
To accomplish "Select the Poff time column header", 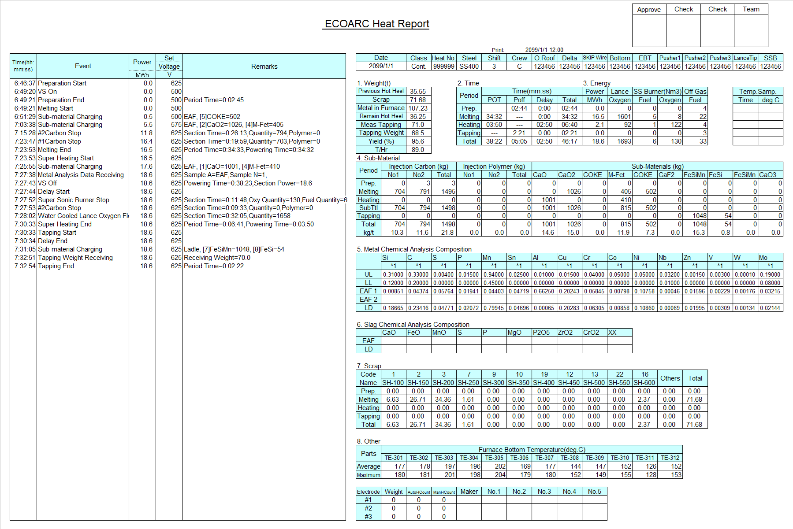I will [x=519, y=100].
